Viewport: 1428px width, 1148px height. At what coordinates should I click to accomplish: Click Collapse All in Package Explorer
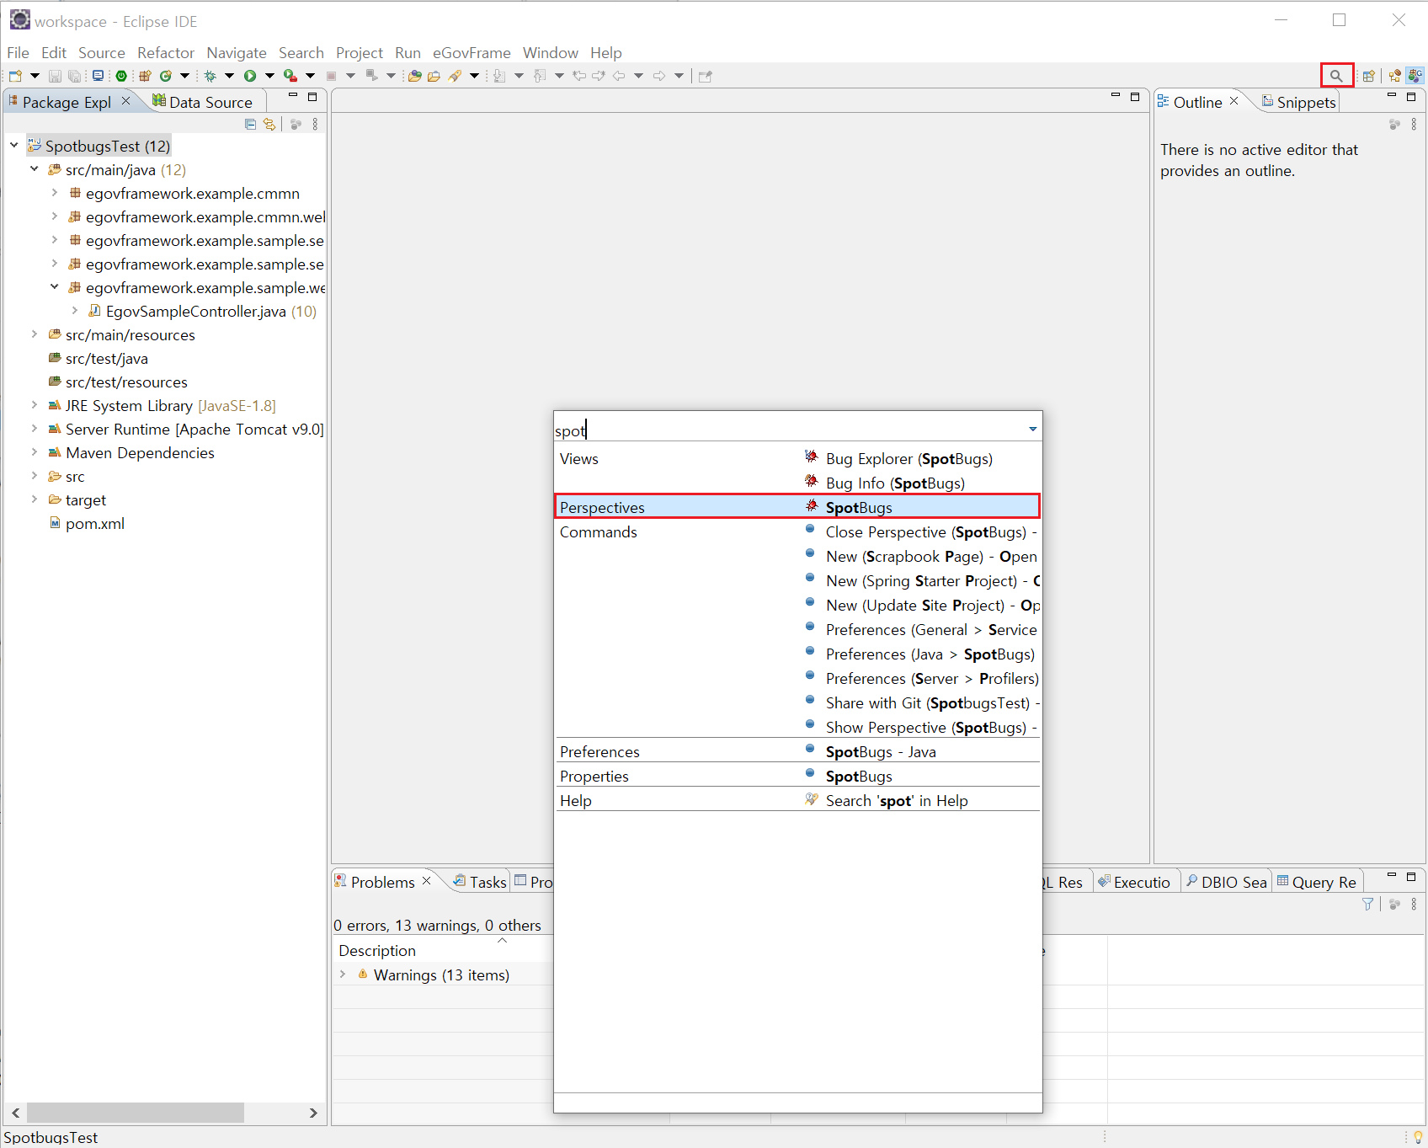point(250,124)
